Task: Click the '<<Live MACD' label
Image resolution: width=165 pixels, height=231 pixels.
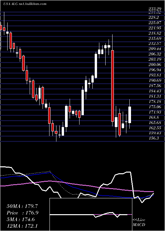Action: tap(139, 222)
